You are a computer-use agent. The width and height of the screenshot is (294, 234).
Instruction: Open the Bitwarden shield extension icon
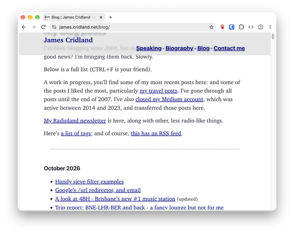pyautogui.click(x=232, y=27)
